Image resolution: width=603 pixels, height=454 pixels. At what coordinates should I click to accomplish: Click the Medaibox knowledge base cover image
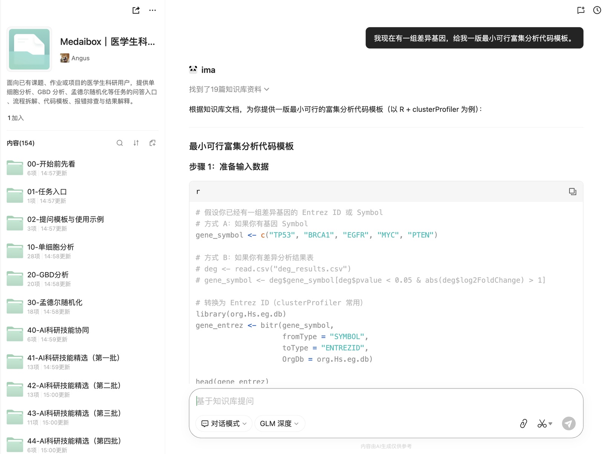(29, 49)
